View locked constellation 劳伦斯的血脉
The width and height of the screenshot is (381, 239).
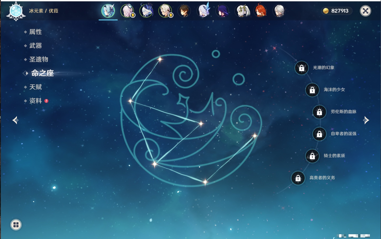319,112
